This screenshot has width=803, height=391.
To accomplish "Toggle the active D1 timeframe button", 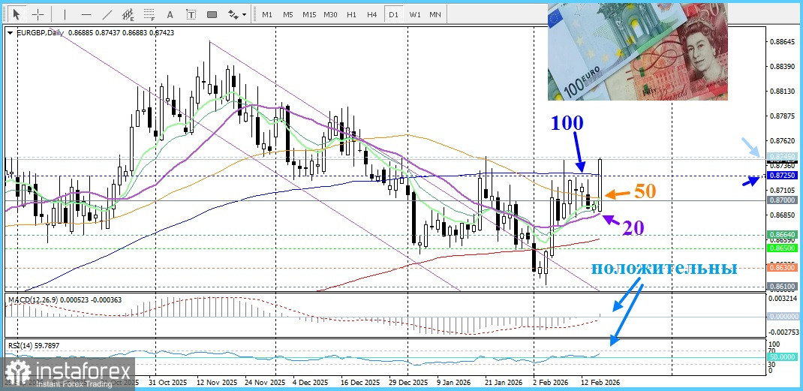I will (393, 14).
